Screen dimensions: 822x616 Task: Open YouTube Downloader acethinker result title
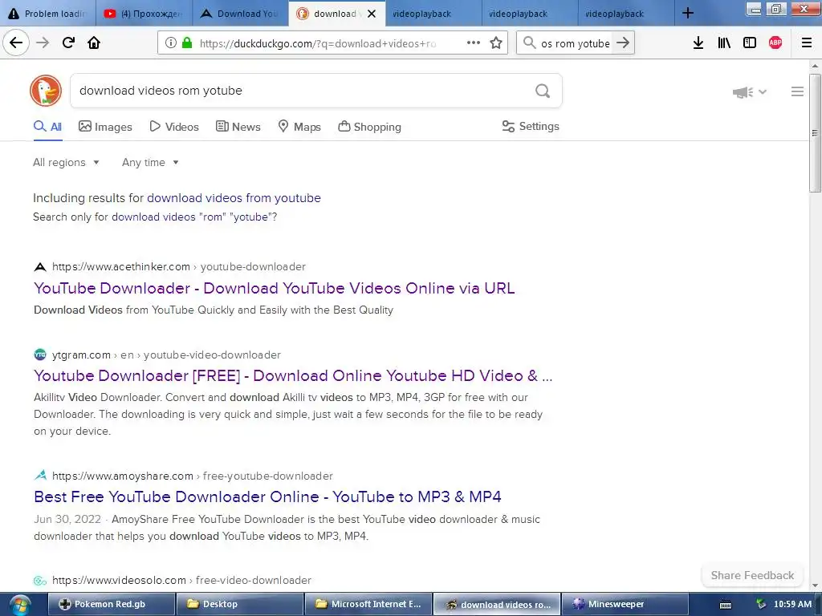pyautogui.click(x=275, y=288)
